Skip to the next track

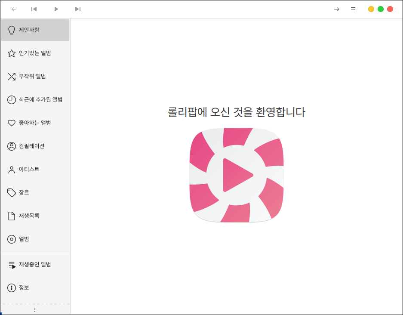click(x=77, y=9)
